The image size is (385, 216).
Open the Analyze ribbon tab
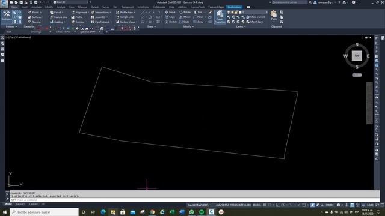click(61, 7)
